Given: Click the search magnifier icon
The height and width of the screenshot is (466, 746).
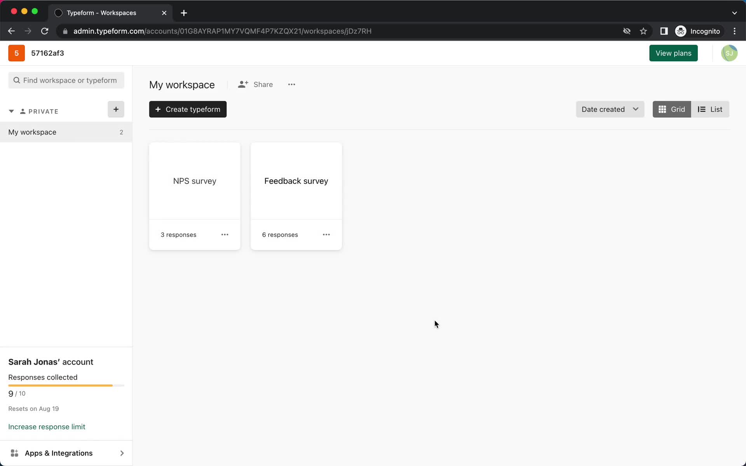Looking at the screenshot, I should 17,80.
